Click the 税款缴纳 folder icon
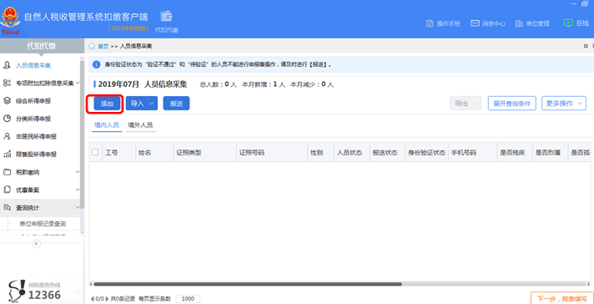This screenshot has height=304, width=594. pos(7,172)
